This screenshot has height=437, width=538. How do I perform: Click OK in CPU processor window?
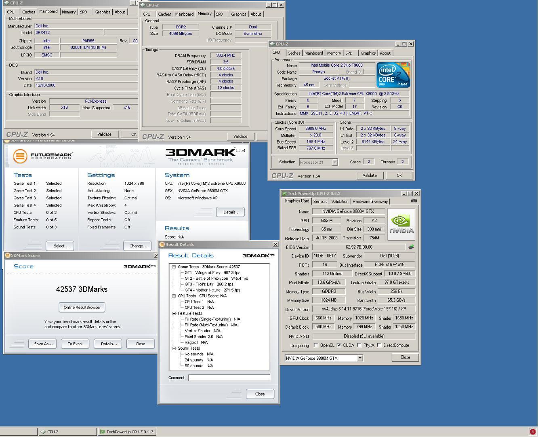coord(399,175)
